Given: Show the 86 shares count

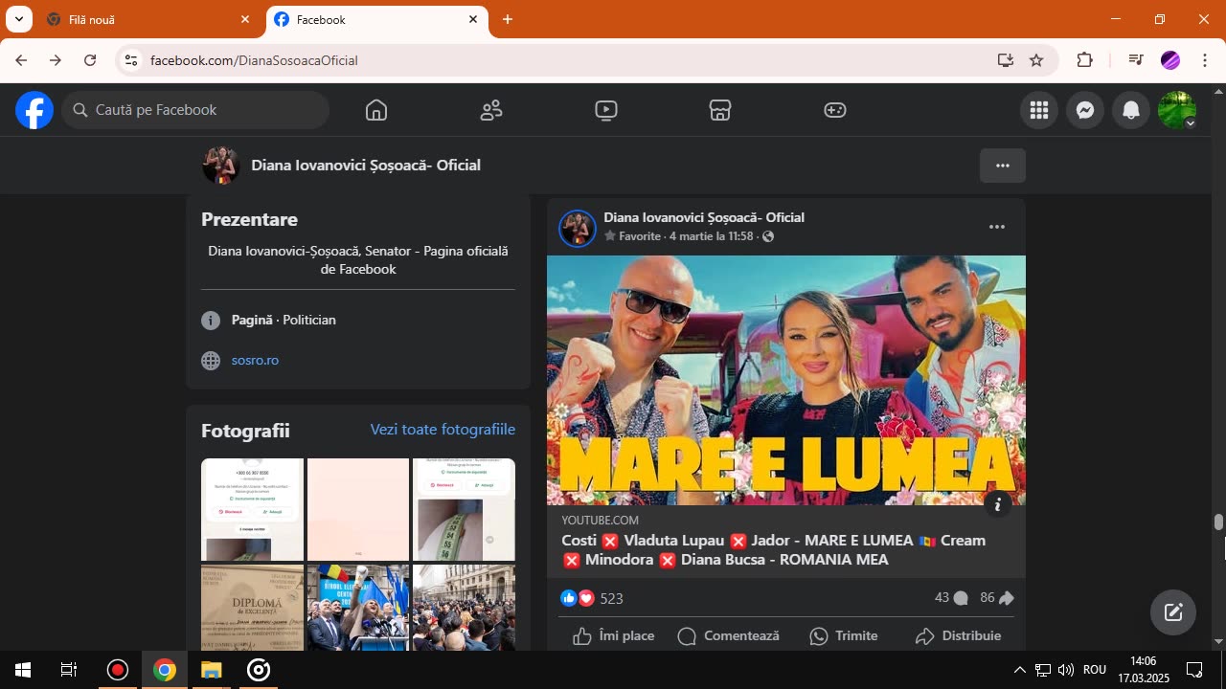Looking at the screenshot, I should 997,598.
